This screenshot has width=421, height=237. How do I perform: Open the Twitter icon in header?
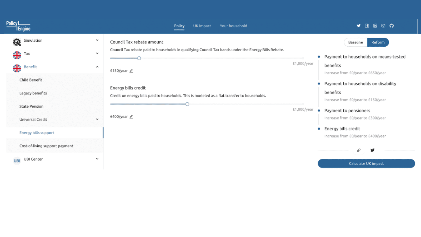(358, 26)
